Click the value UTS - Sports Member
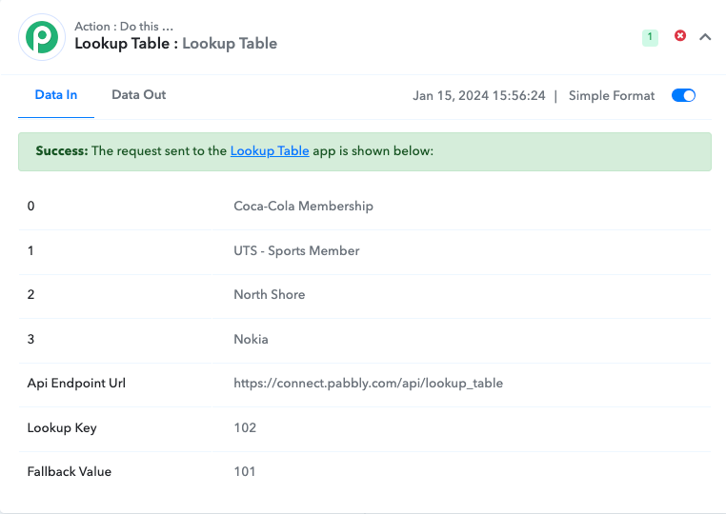The image size is (726, 514). [x=296, y=250]
